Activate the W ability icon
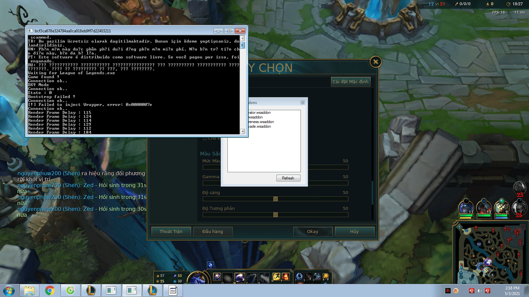 click(x=239, y=278)
